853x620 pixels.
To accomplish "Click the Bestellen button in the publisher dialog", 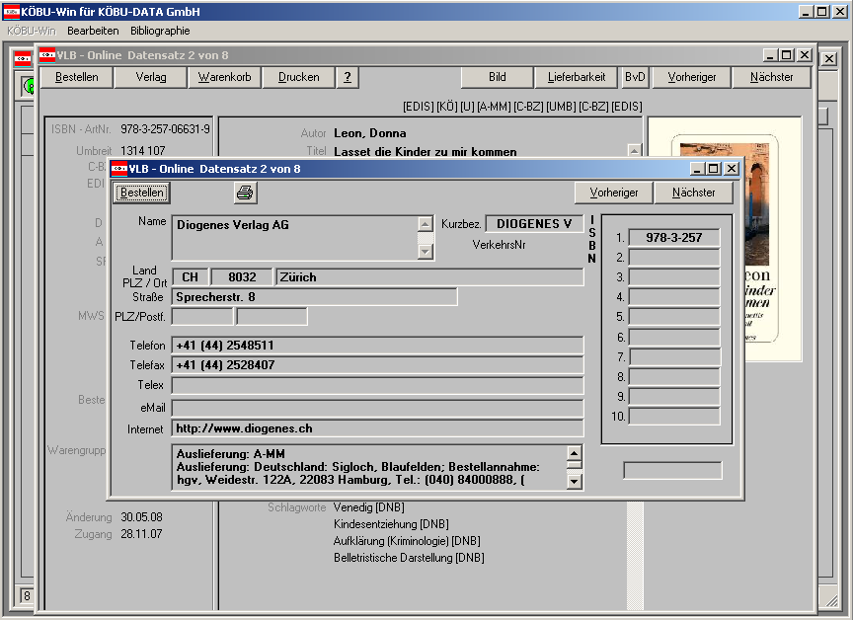I will point(142,193).
